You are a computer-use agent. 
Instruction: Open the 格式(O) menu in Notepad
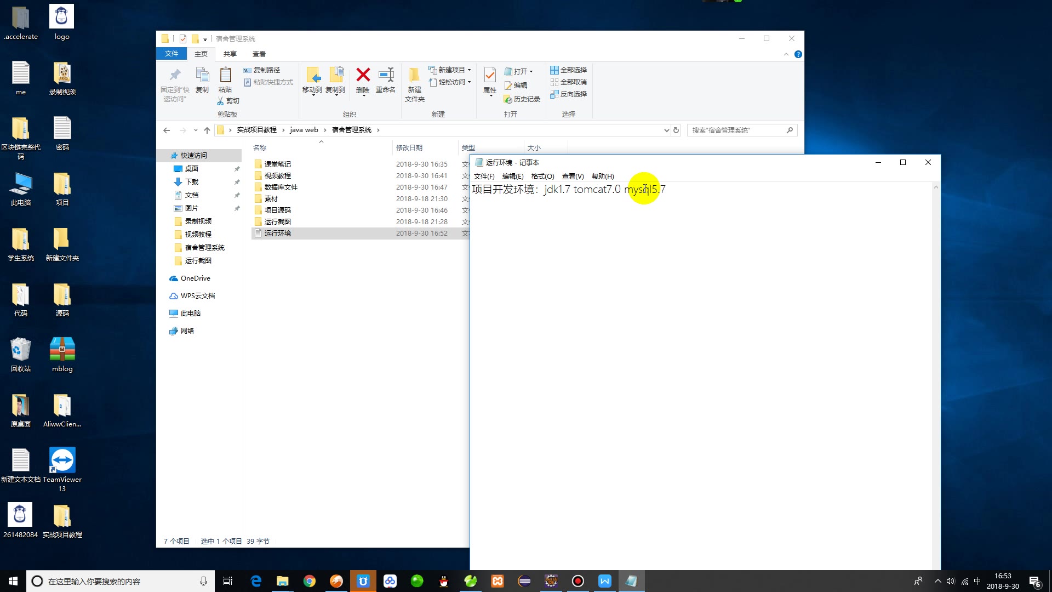click(x=541, y=176)
